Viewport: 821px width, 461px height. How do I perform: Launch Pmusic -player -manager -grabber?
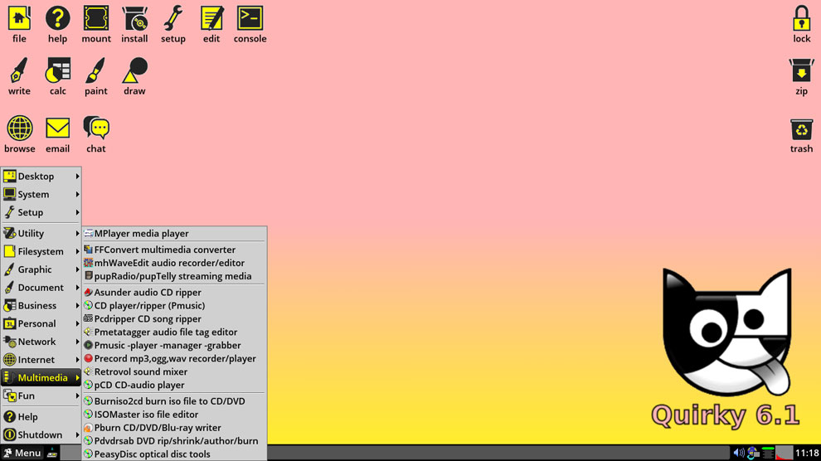tap(174, 346)
